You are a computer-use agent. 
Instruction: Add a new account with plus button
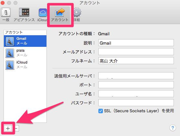point(8,129)
